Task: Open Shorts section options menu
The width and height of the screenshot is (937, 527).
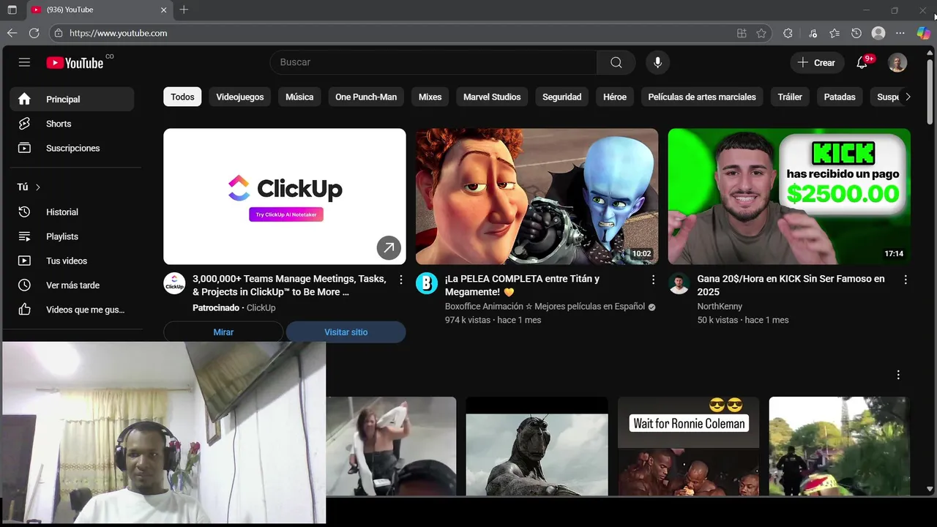Action: (x=898, y=375)
